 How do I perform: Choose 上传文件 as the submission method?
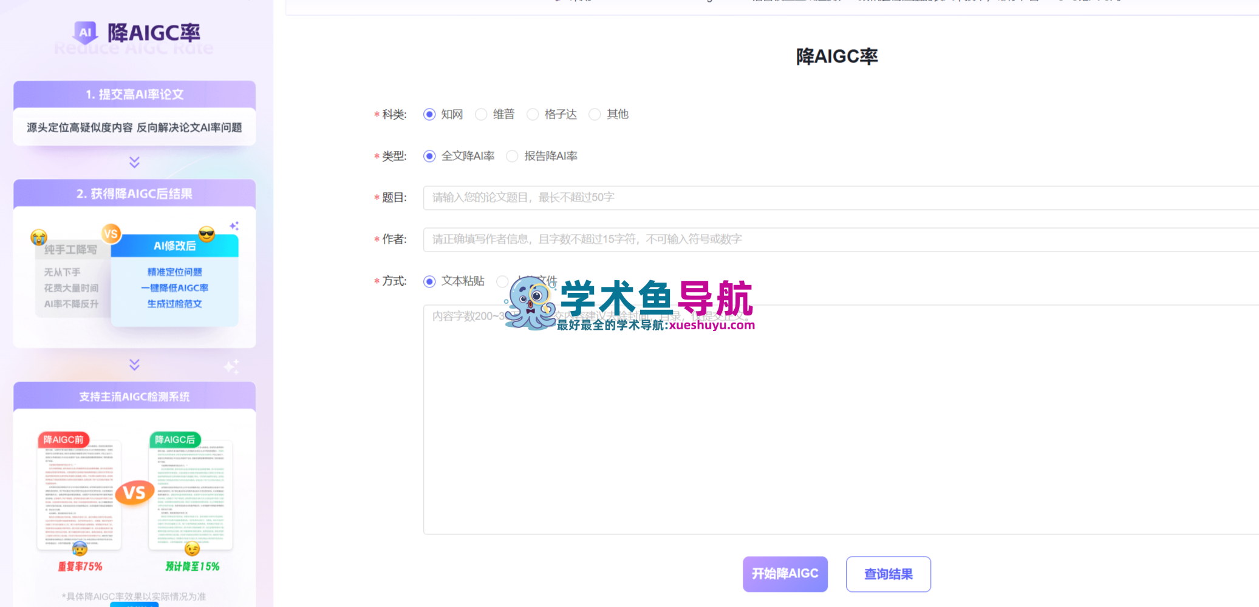point(502,281)
